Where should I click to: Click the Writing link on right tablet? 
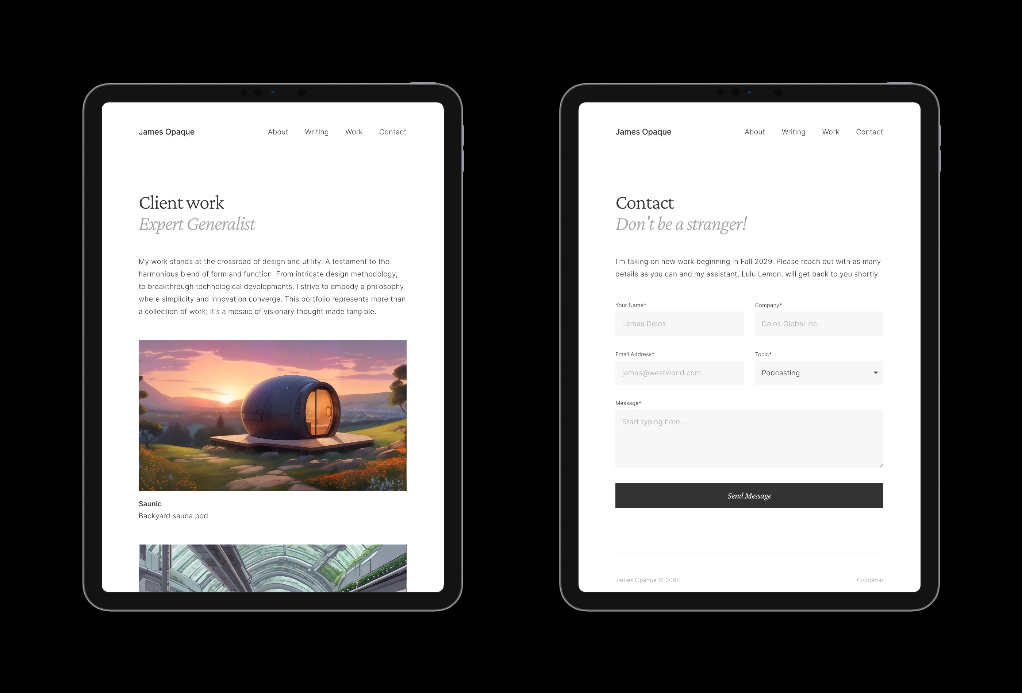[793, 131]
